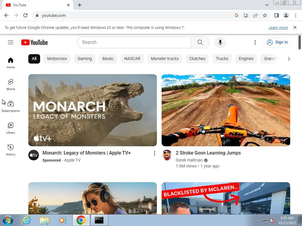Click the Learn more link

point(278,27)
